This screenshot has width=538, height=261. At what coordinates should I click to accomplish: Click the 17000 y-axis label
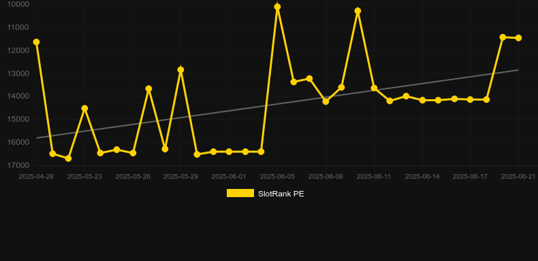[x=18, y=165]
